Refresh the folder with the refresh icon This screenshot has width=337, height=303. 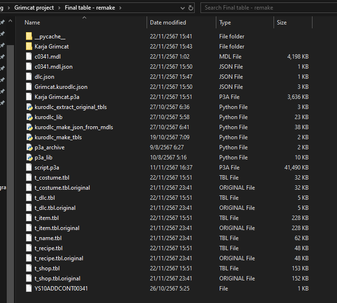pyautogui.click(x=191, y=8)
